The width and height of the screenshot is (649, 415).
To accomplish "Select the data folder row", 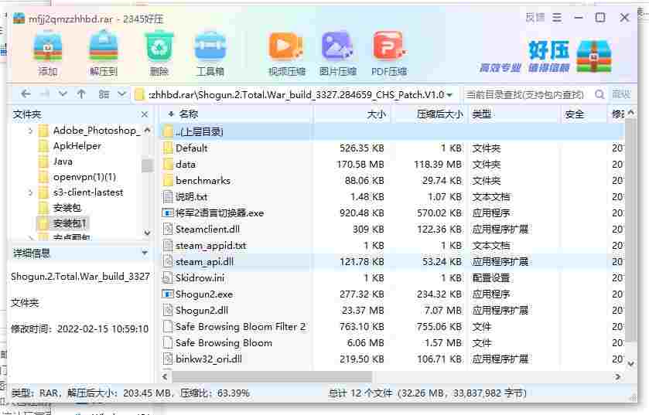I will (x=392, y=164).
